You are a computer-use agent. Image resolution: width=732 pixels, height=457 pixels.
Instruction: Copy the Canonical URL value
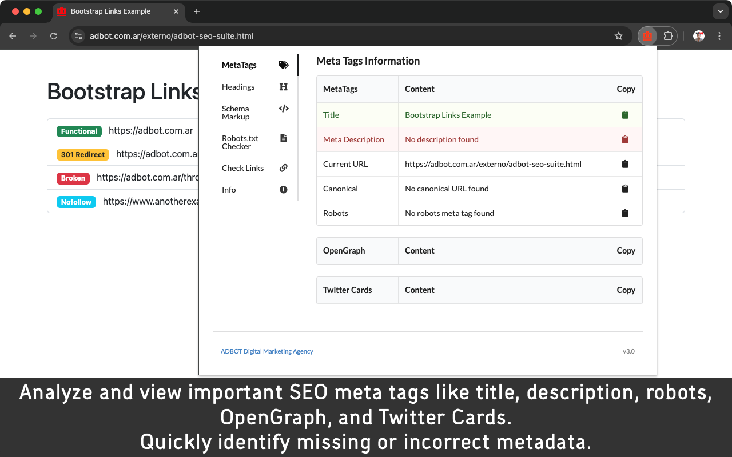pyautogui.click(x=625, y=189)
